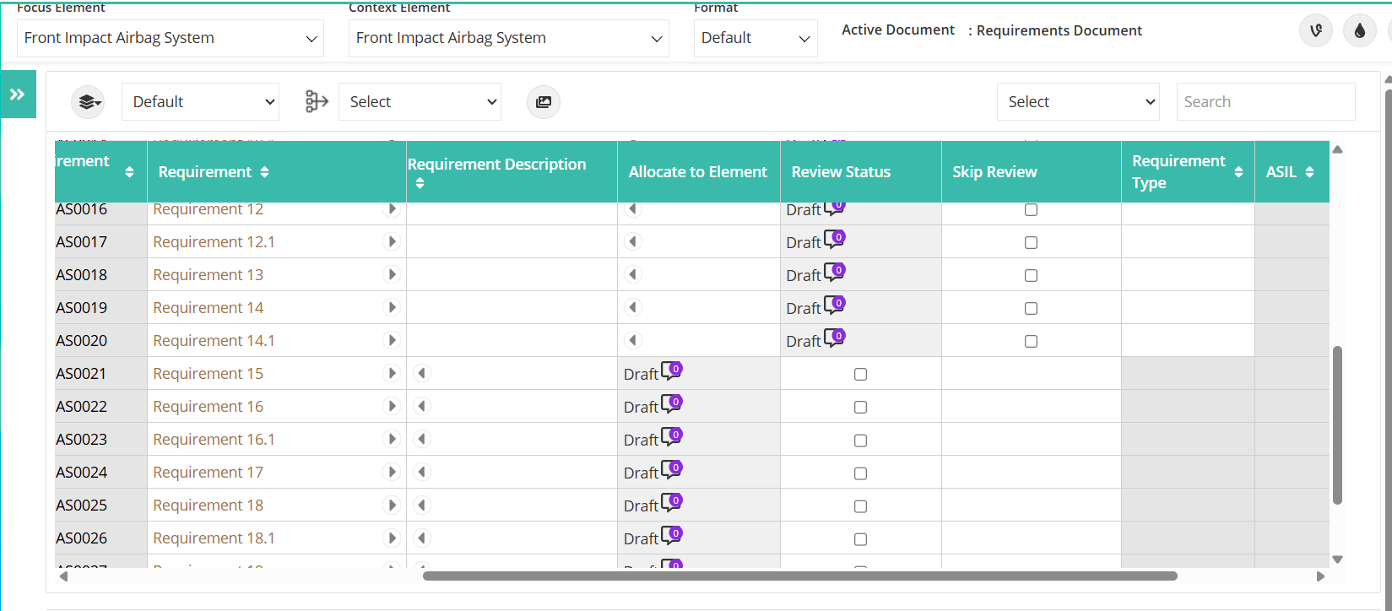The width and height of the screenshot is (1392, 611).
Task: Click the right-arrow icon beside Requirement 18
Action: (x=392, y=506)
